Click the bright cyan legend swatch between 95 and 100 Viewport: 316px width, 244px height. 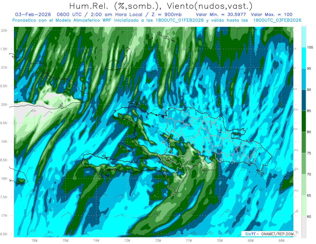click(304, 58)
